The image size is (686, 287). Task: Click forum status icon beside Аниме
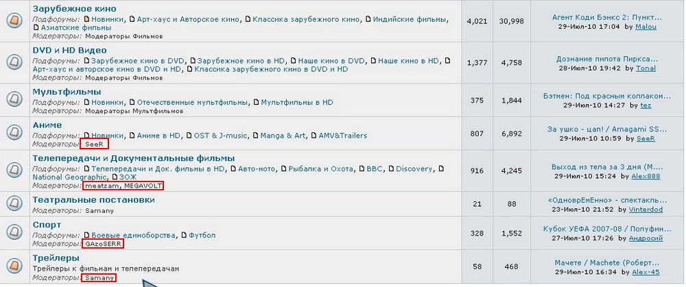click(14, 133)
